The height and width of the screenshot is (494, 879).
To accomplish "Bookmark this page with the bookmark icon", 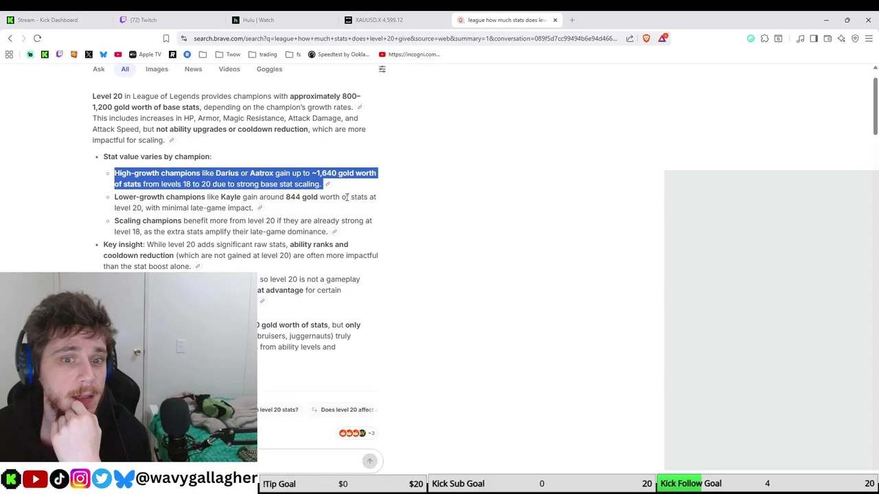I will (x=165, y=38).
